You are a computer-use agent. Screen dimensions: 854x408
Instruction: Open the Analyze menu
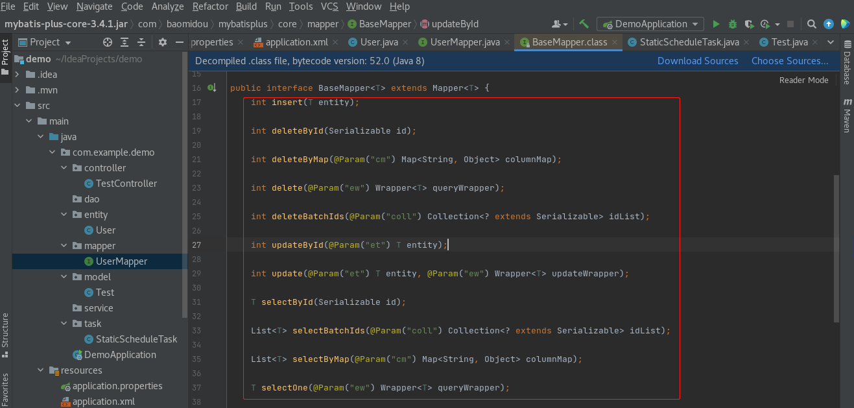tap(168, 6)
